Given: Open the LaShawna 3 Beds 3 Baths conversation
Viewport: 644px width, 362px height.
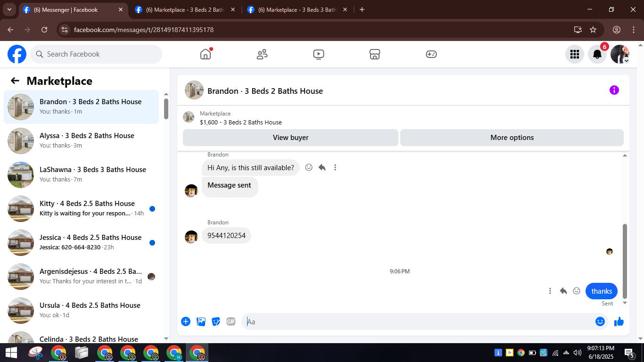Looking at the screenshot, I should [82, 175].
